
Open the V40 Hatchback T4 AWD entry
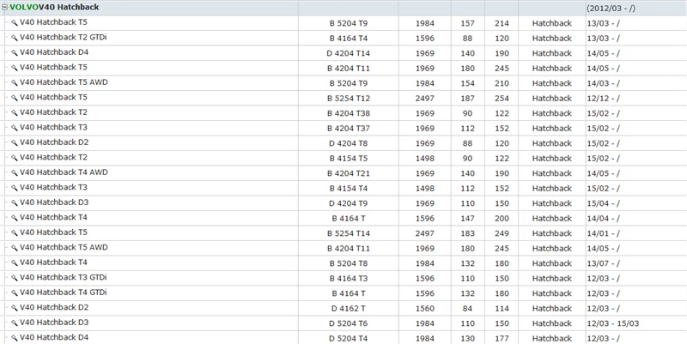[64, 172]
